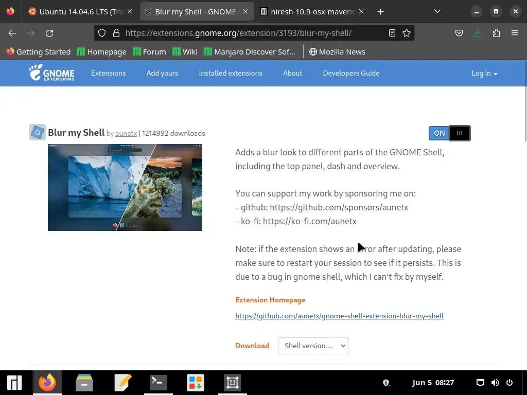Click the security shield tray icon
The width and height of the screenshot is (527, 395).
click(386, 383)
